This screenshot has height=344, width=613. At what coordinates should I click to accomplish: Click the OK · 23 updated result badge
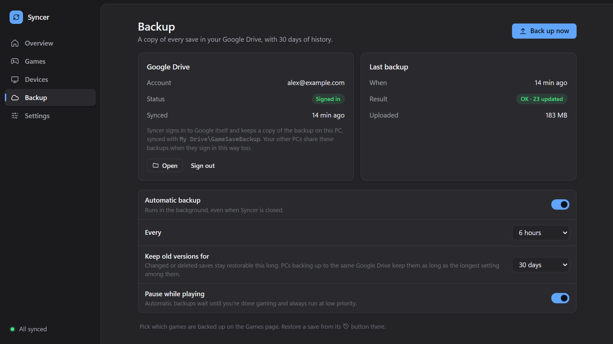pos(542,99)
